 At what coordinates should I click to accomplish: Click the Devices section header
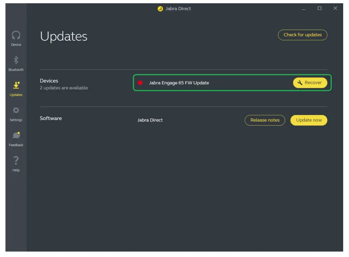point(49,80)
